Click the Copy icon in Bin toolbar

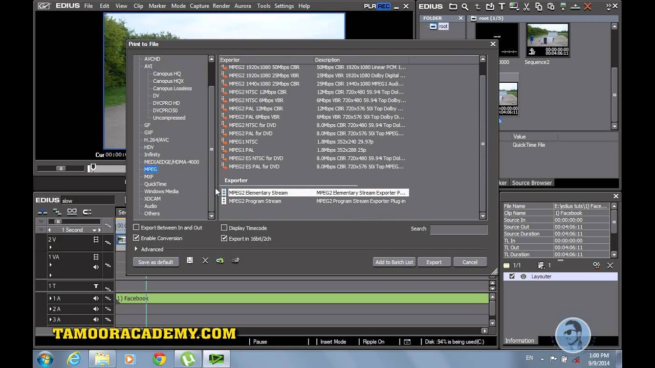pyautogui.click(x=538, y=6)
